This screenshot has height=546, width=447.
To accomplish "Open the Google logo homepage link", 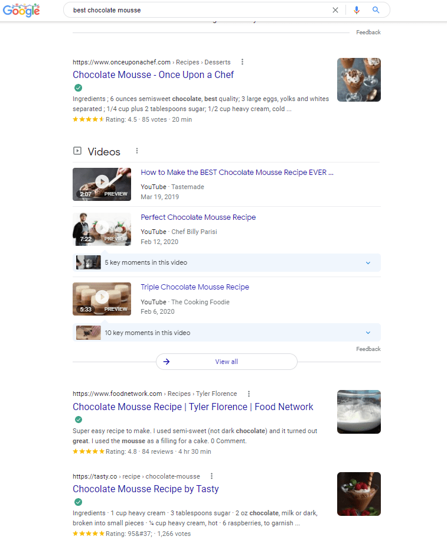I will (21, 10).
